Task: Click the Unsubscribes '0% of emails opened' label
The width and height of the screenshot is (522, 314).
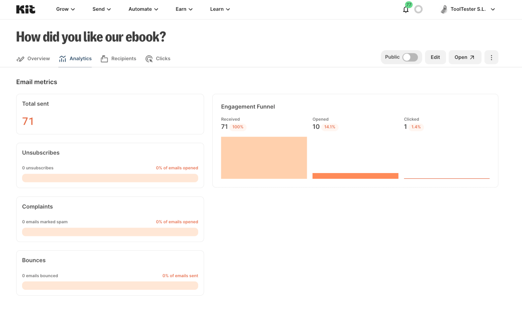Action: (x=177, y=168)
